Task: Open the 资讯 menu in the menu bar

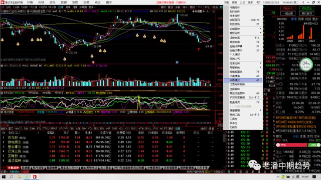Action: point(52,2)
